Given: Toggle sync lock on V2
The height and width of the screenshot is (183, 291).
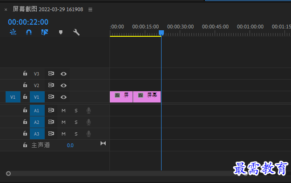Looking at the screenshot, I should coord(51,85).
